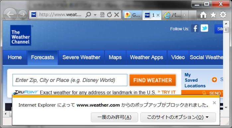This screenshot has height=128, width=232.
Task: Open the Forecasts navigation item
Action: click(42, 57)
